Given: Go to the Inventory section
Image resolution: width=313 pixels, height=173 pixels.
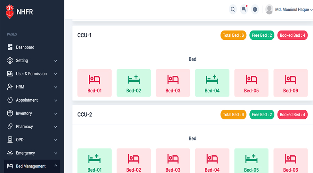Looking at the screenshot, I should click(x=24, y=113).
